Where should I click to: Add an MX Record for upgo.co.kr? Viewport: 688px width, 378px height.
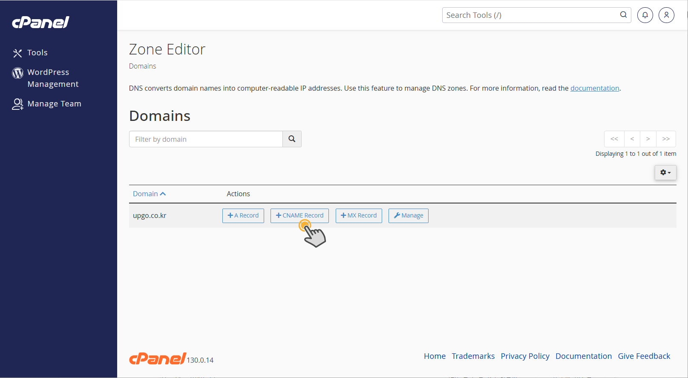point(359,216)
